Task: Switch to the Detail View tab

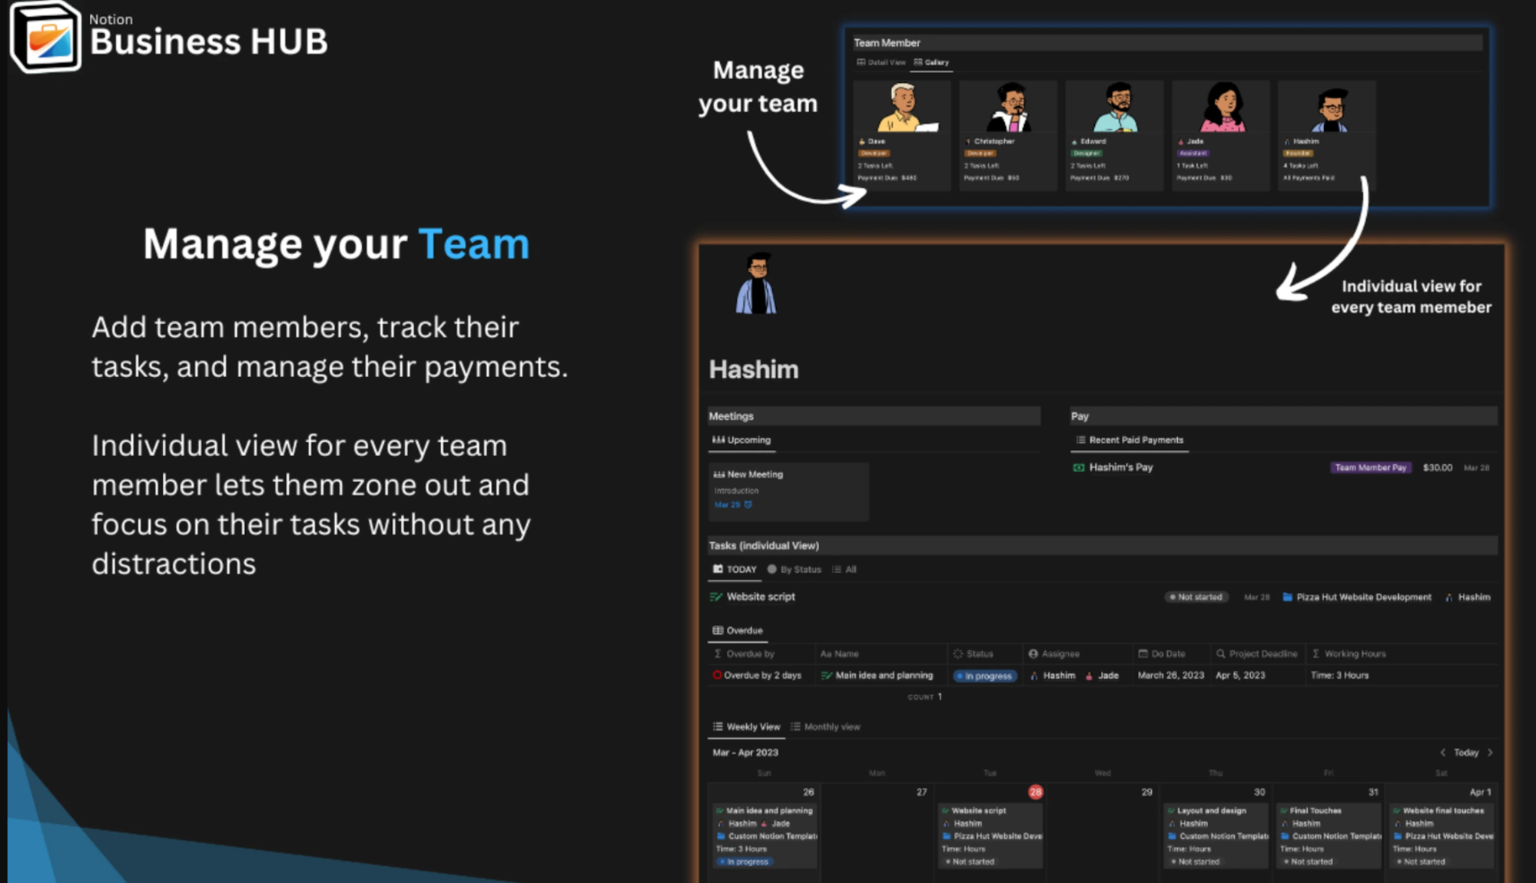Action: coord(881,62)
